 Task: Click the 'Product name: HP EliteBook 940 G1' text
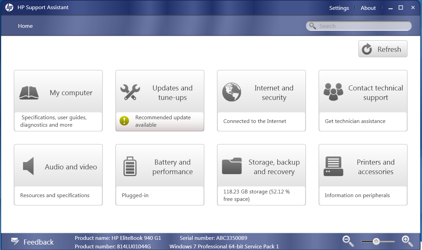pyautogui.click(x=118, y=238)
